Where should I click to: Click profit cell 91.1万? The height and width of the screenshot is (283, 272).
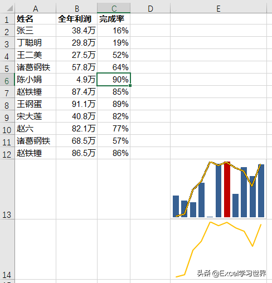(76, 104)
